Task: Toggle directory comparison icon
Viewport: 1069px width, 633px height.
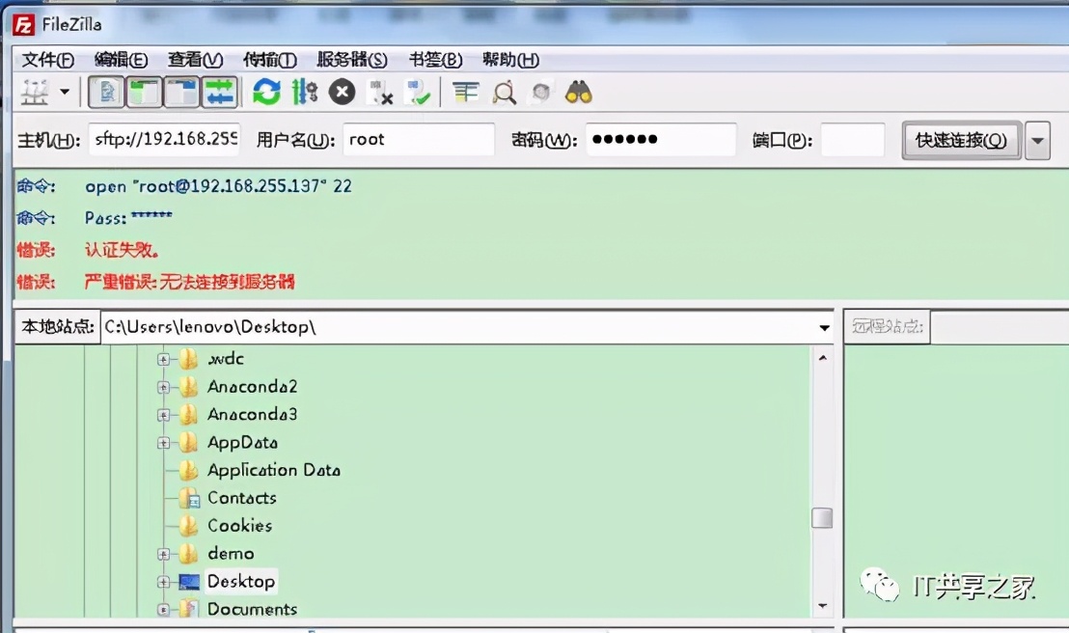Action: (x=505, y=92)
